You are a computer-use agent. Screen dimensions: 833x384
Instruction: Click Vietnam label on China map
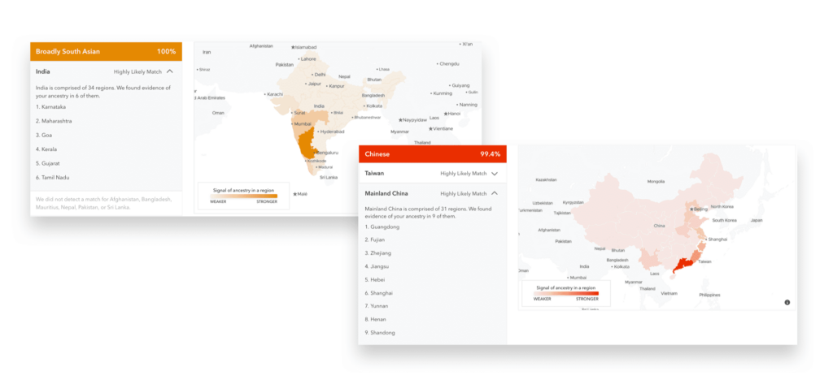click(x=669, y=293)
